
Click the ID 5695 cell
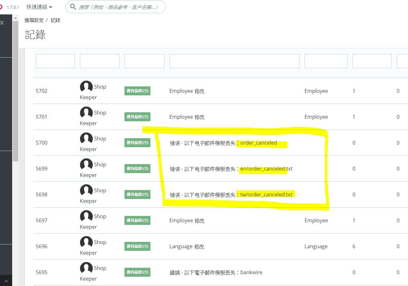pyautogui.click(x=42, y=272)
